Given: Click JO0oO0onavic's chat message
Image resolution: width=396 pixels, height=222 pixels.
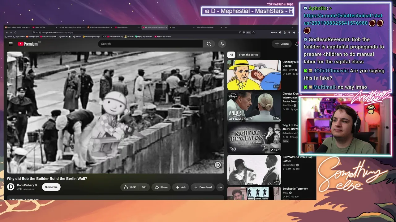Looking at the screenshot, I should [344, 74].
